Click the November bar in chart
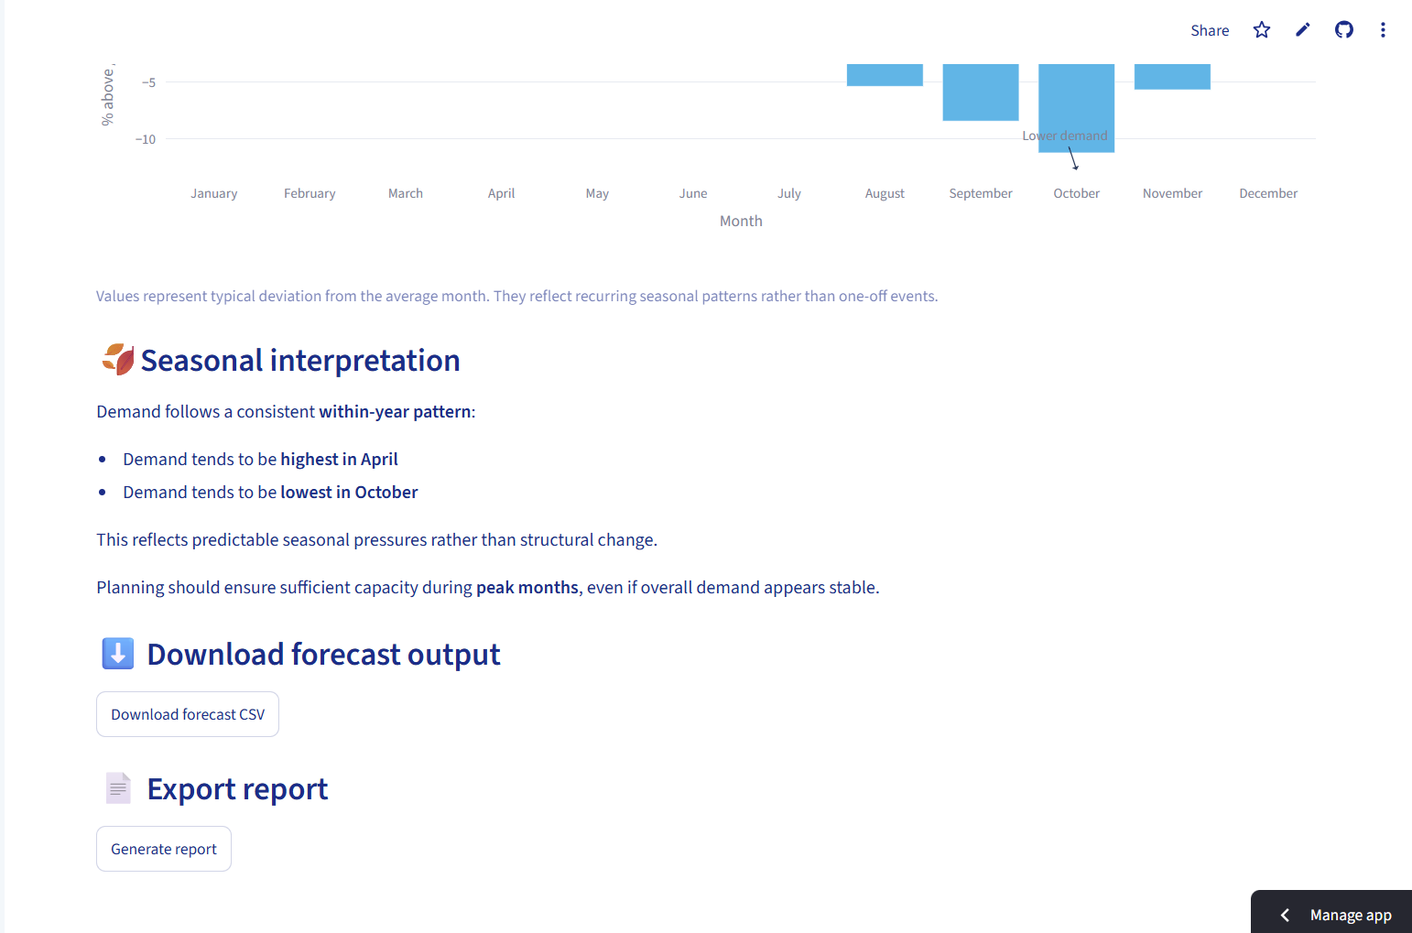Image resolution: width=1412 pixels, height=933 pixels. [x=1172, y=77]
